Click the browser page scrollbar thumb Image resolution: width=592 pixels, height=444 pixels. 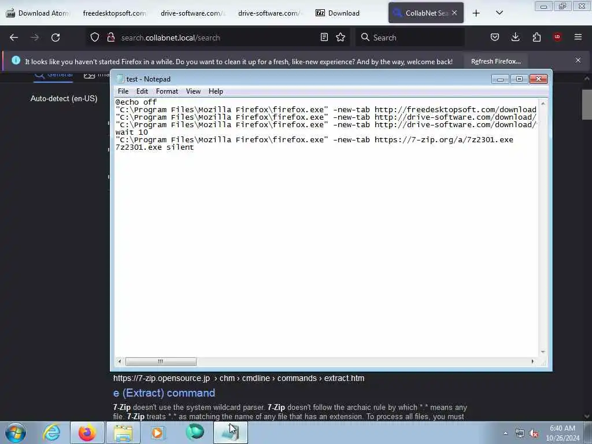tap(587, 105)
